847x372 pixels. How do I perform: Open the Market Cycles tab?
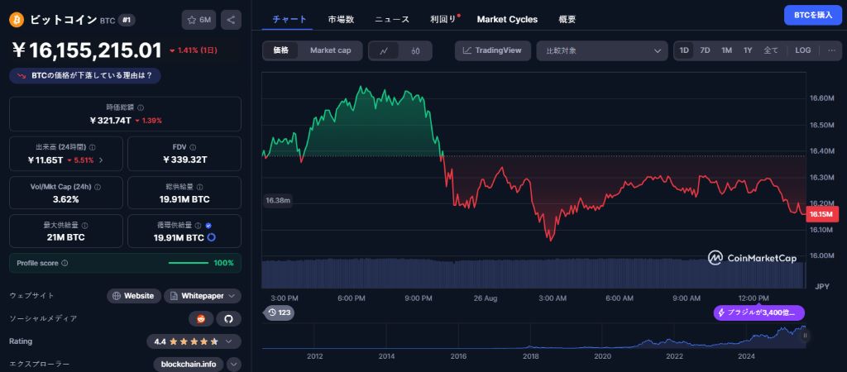click(x=507, y=19)
